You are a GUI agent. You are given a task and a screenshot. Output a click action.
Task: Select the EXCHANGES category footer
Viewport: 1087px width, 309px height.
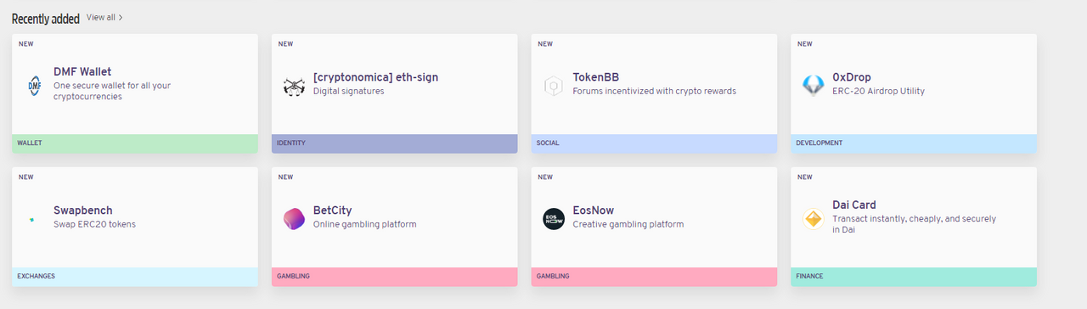click(135, 277)
